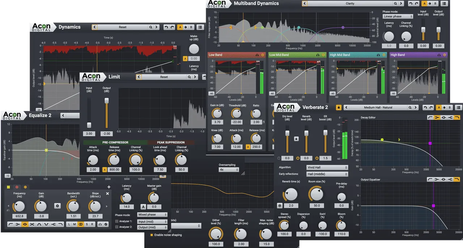Toggle the mid channel M button in Equalize 2

click(x=75, y=224)
